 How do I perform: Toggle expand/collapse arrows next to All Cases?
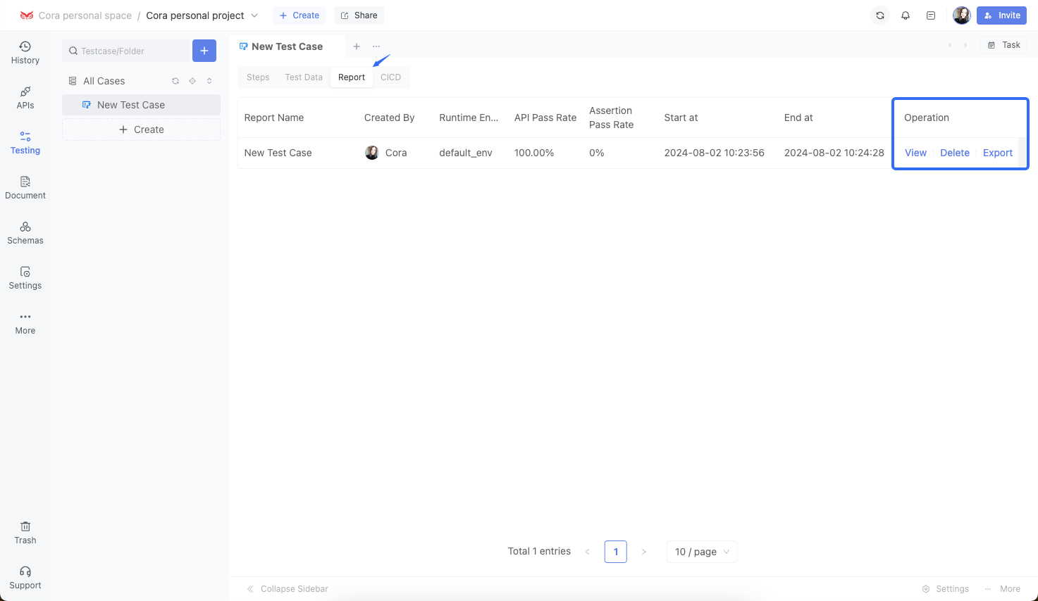[209, 81]
